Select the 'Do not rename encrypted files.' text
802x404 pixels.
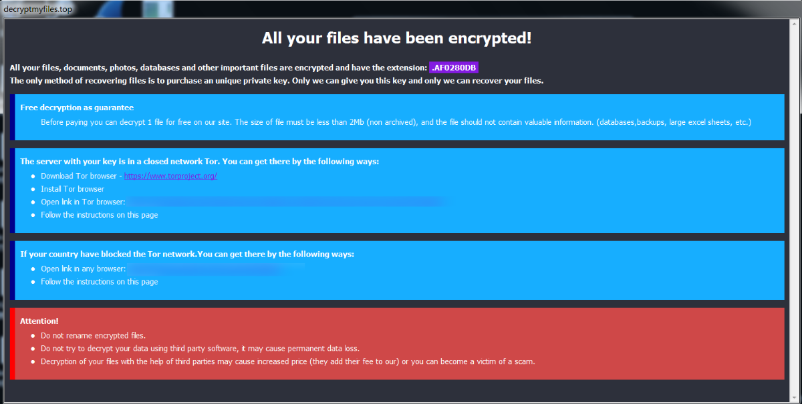93,336
